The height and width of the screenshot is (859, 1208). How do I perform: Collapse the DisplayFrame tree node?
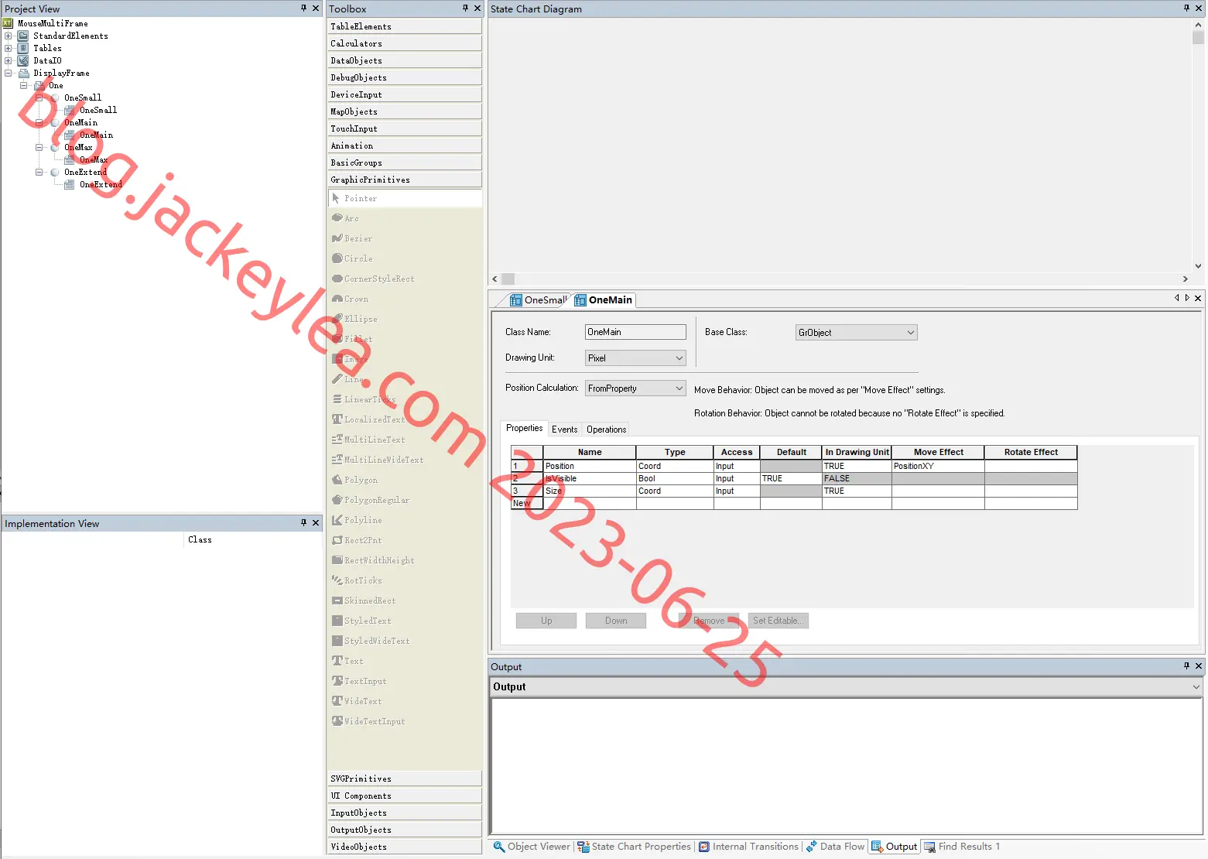coord(9,73)
